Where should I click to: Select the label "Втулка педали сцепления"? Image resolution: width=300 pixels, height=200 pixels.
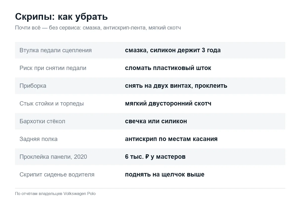pyautogui.click(x=55, y=50)
